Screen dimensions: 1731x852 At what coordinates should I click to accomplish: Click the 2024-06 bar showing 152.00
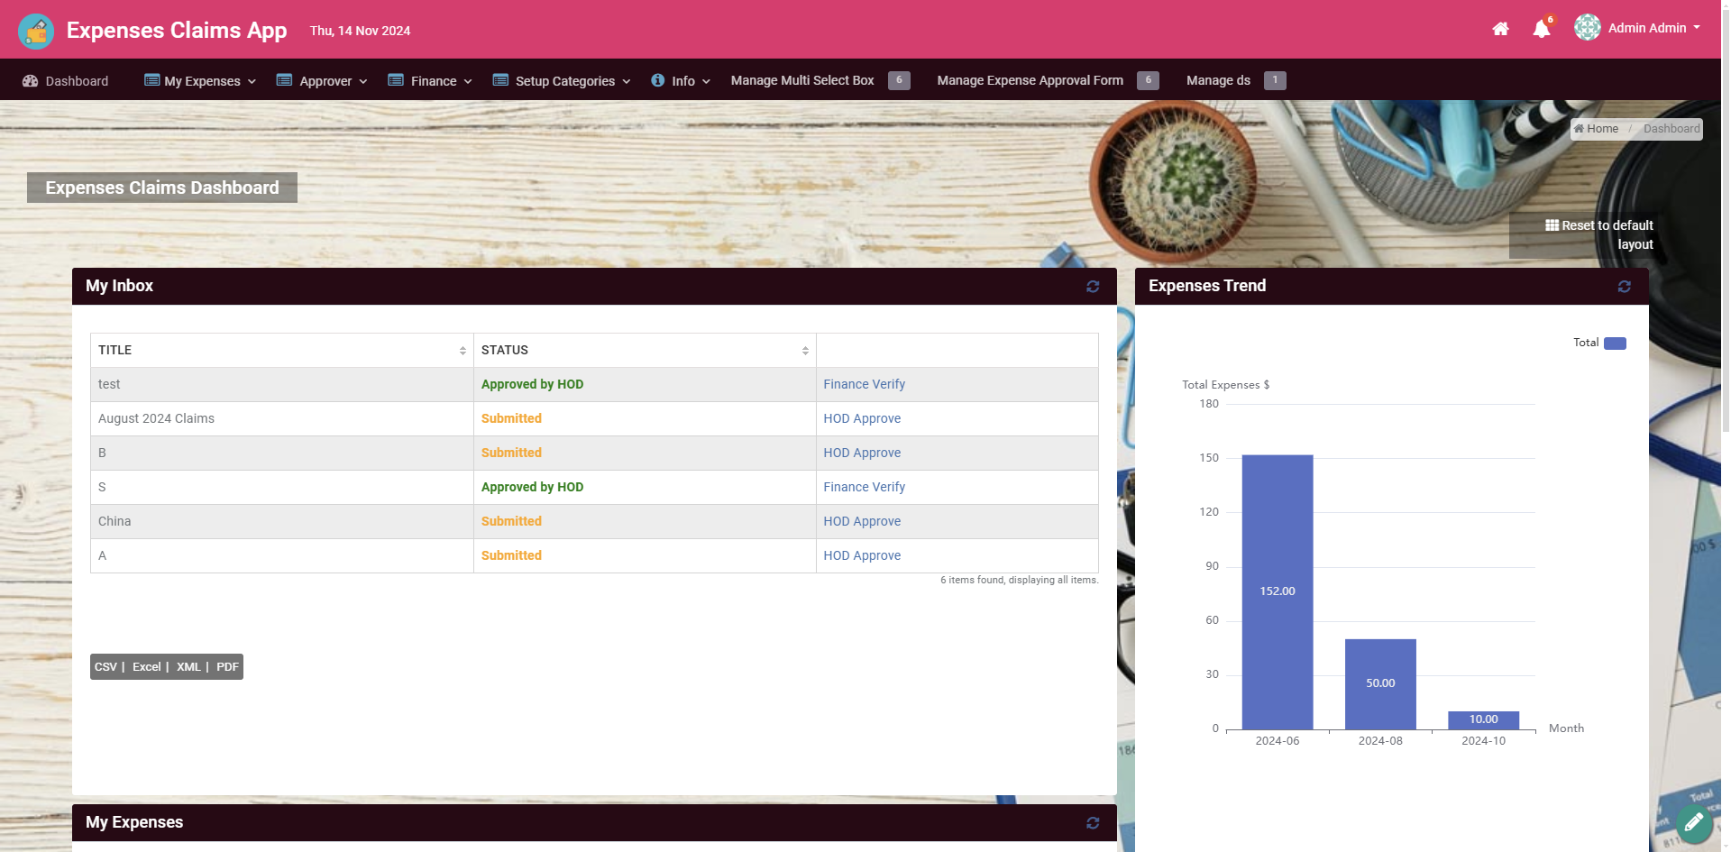[x=1278, y=592]
